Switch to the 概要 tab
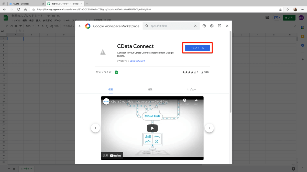Screen dimensions: 307x172 pyautogui.click(x=111, y=89)
